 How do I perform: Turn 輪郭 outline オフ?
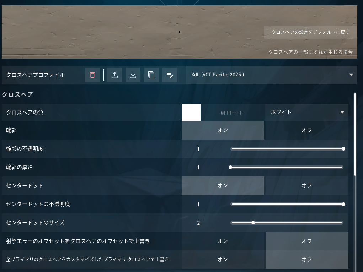point(307,130)
